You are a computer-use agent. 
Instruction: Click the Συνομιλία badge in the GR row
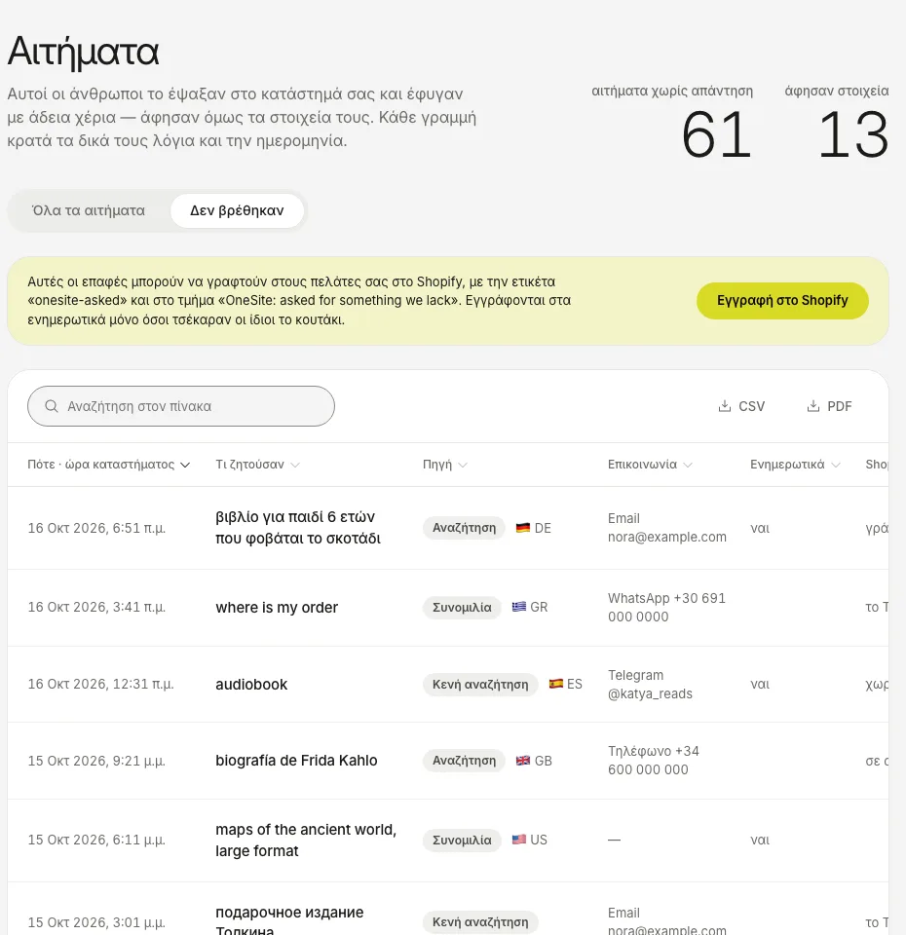[x=462, y=607]
